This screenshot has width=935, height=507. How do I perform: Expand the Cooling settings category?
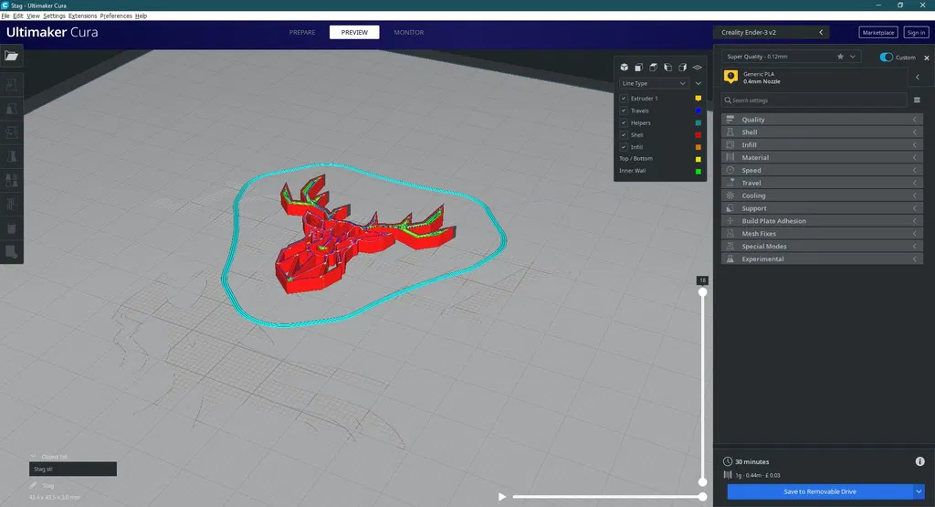tap(823, 195)
